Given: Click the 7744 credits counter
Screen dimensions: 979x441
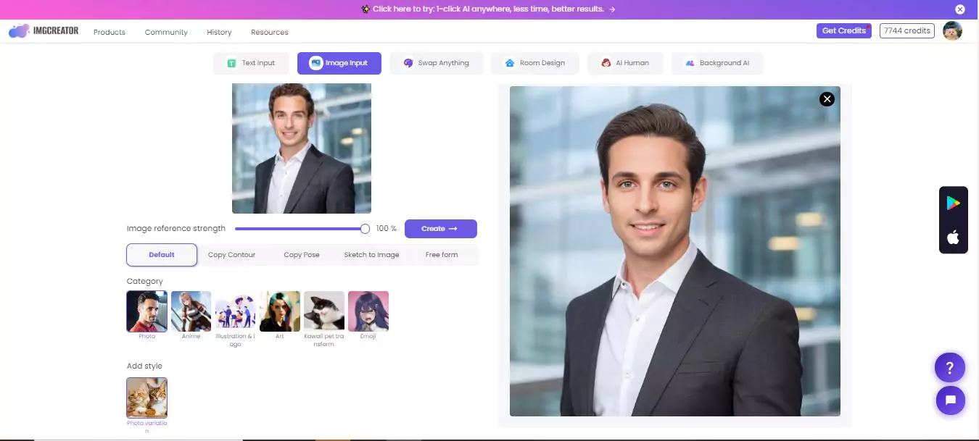Looking at the screenshot, I should 907,30.
